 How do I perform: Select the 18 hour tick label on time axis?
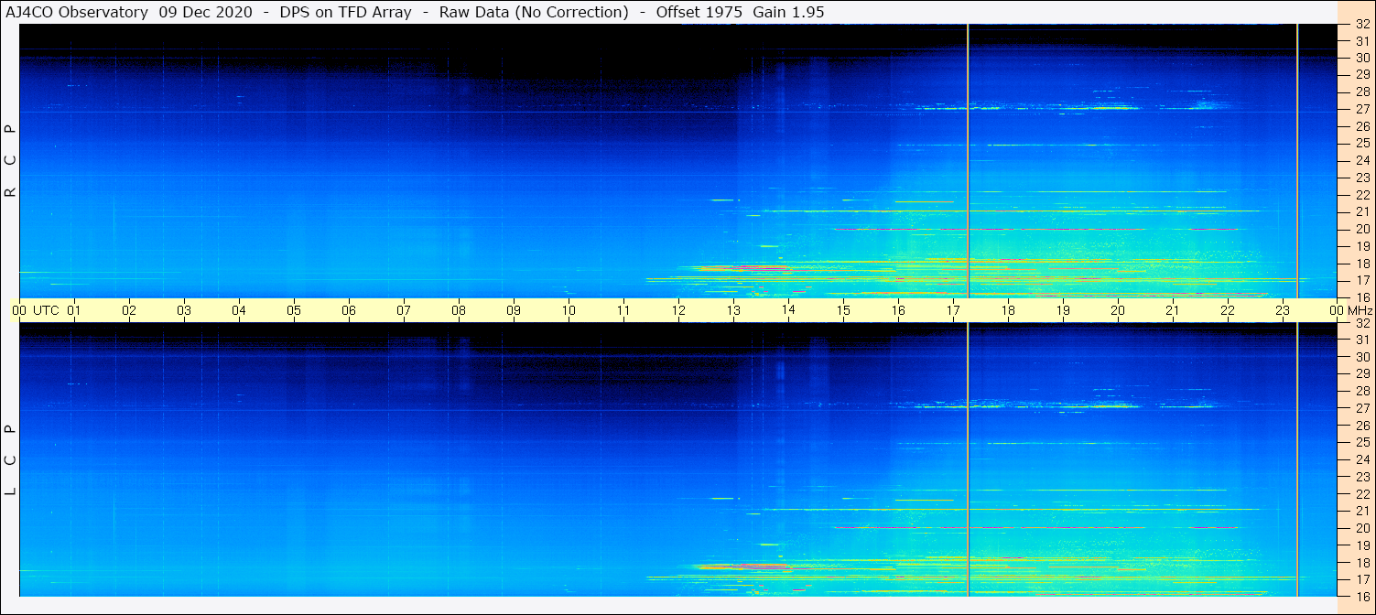[1008, 310]
